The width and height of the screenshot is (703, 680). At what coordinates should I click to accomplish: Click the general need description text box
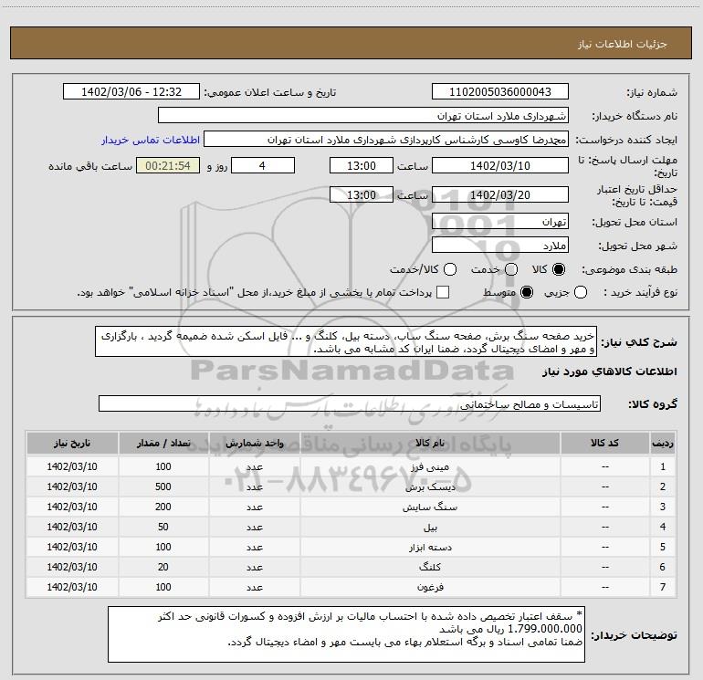[346, 342]
